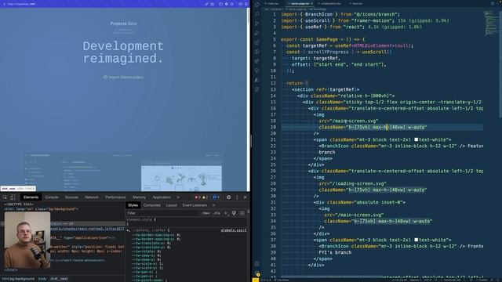This screenshot has height=282, width=502.
Task: Click the white color swatch on line 21
Action: (417, 139)
